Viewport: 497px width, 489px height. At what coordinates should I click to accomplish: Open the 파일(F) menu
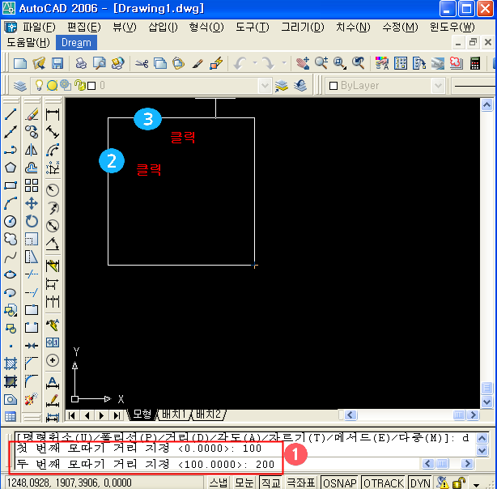pyautogui.click(x=39, y=27)
